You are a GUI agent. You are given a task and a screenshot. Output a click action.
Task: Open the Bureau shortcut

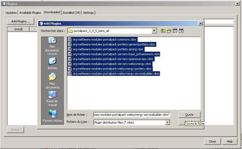(52, 63)
